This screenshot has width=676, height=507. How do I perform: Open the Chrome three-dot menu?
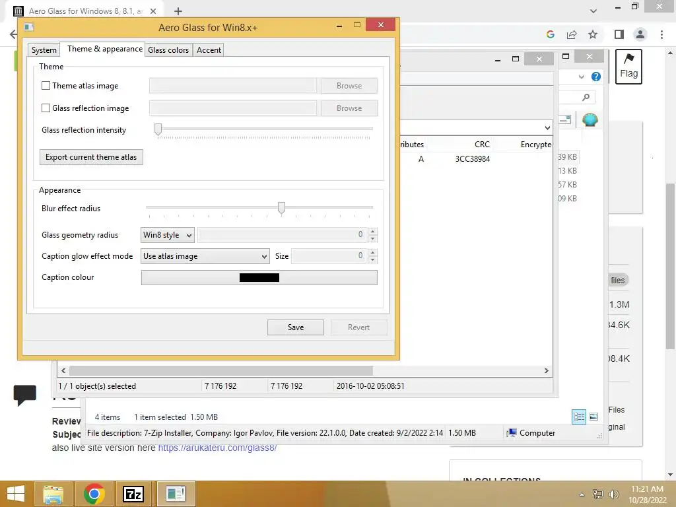[661, 34]
